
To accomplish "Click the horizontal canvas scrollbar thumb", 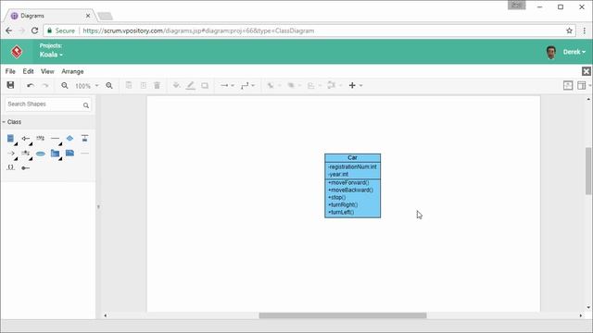I will click(343, 315).
